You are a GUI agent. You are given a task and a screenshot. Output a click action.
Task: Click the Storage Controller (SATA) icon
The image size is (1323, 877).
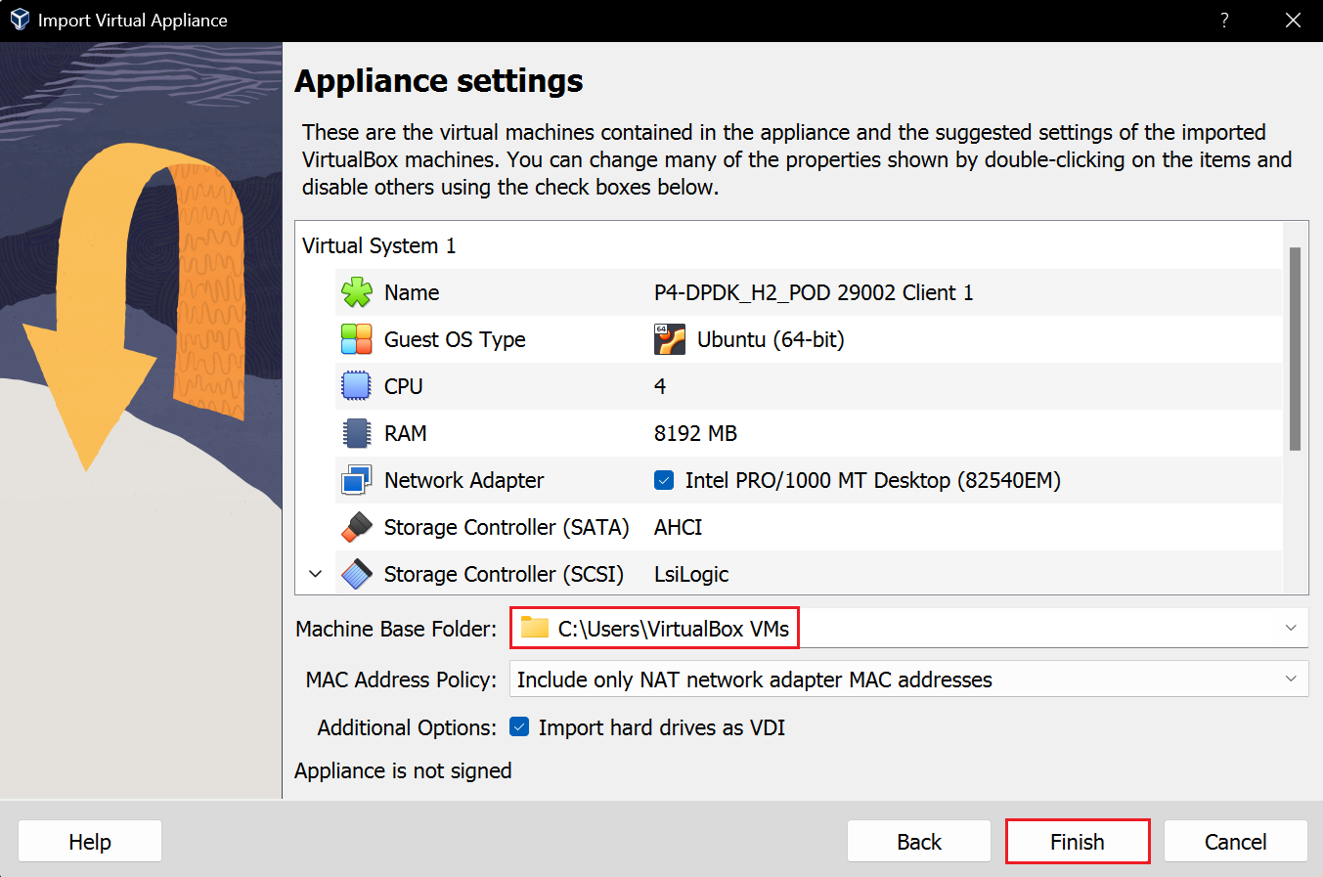pyautogui.click(x=357, y=527)
